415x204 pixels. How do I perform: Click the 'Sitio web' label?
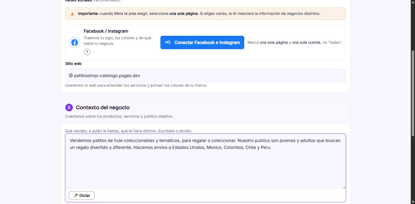73,64
